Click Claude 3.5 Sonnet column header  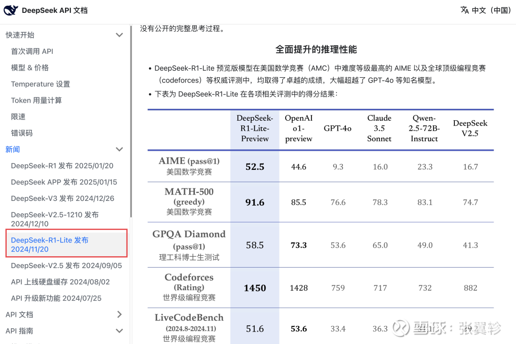[379, 128]
